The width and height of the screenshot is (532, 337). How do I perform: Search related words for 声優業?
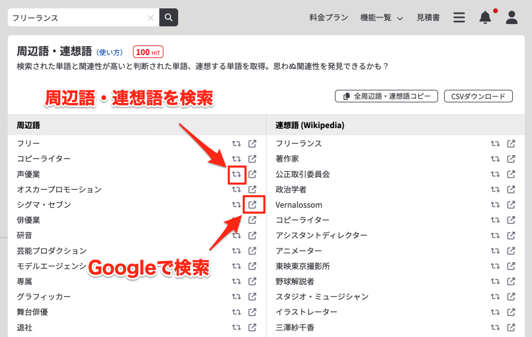237,174
